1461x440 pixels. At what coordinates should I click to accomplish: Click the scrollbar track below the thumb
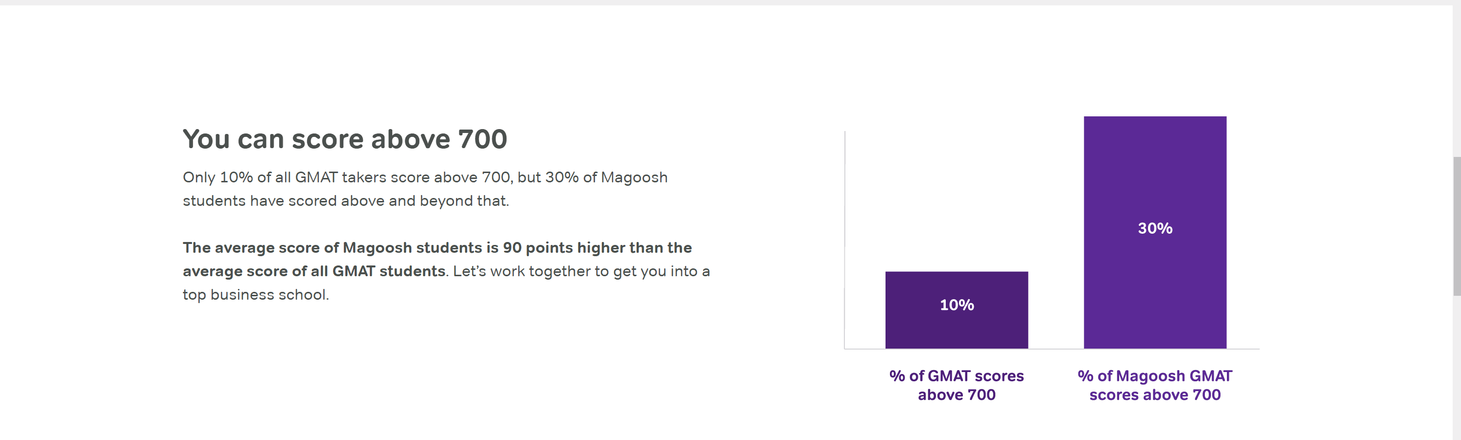[1457, 368]
